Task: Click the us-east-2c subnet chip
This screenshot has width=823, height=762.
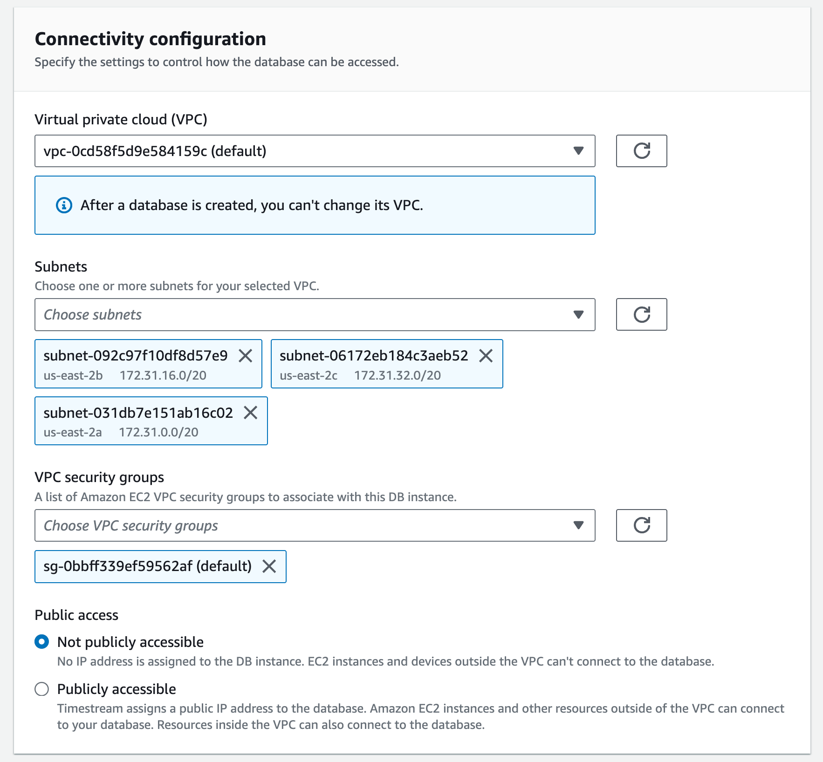Action: (373, 364)
